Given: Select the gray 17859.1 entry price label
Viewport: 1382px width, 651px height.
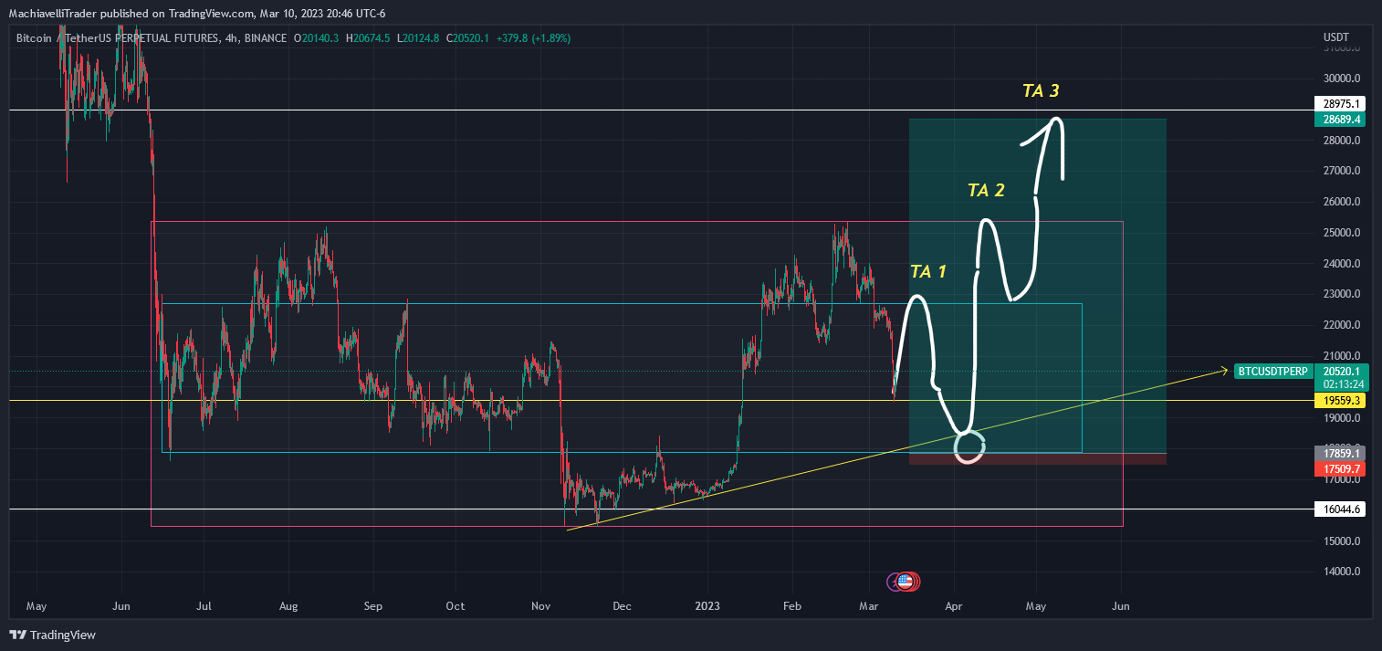Looking at the screenshot, I should click(1340, 453).
